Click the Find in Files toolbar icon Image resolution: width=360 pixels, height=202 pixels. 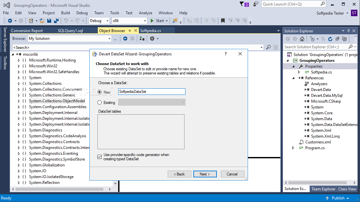pyautogui.click(x=175, y=21)
